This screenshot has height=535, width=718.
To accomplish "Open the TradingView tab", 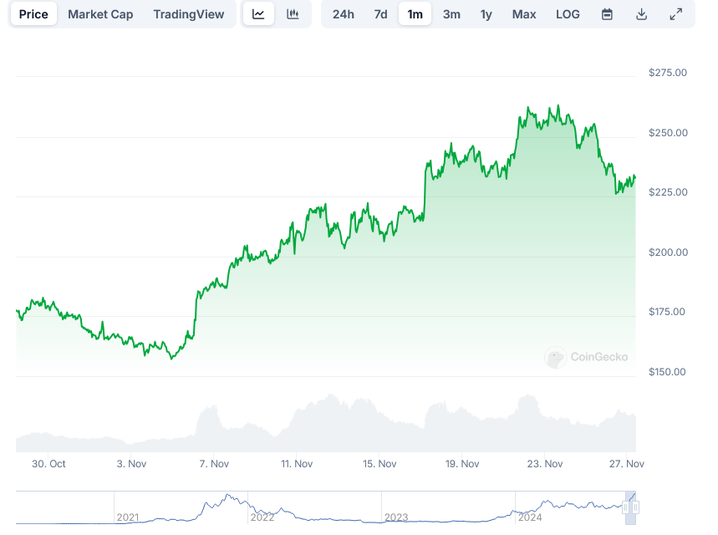I will (189, 14).
